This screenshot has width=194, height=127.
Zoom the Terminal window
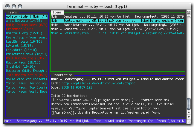point(20,6)
